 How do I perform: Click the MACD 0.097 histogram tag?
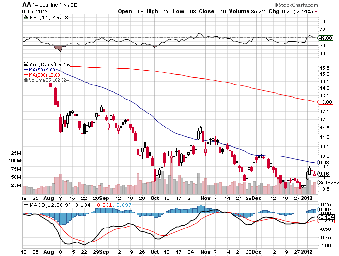325,210
